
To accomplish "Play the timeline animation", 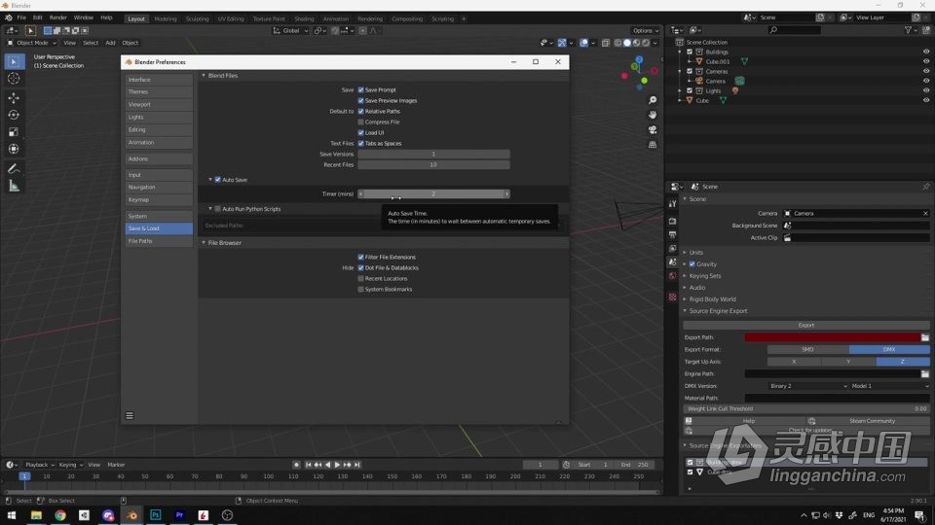I will (x=338, y=465).
